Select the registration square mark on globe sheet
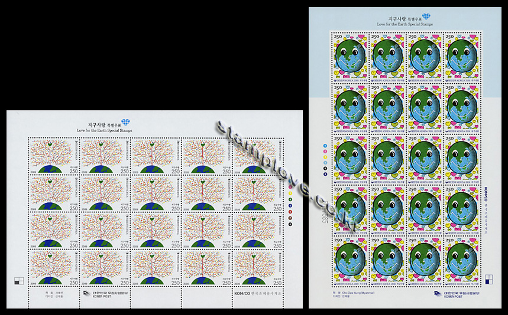The height and width of the screenshot is (315, 508). 489,279
